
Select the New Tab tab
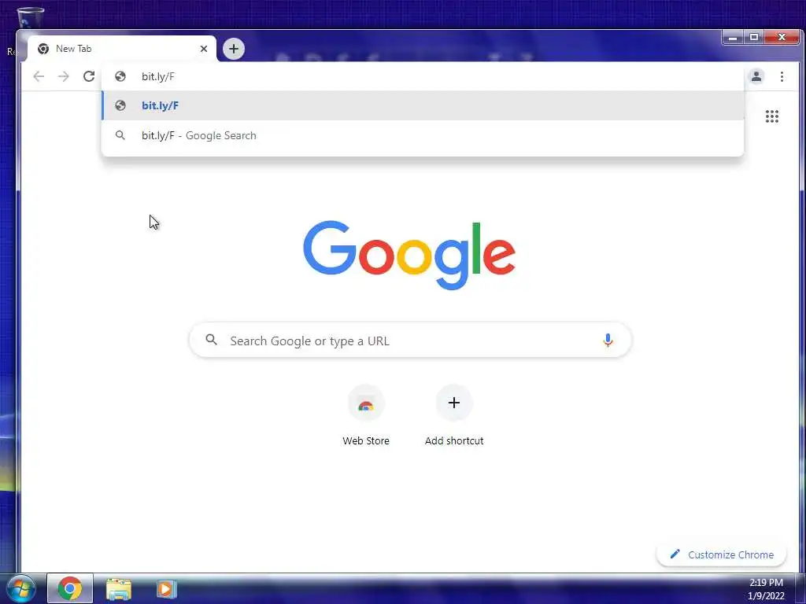pyautogui.click(x=122, y=49)
